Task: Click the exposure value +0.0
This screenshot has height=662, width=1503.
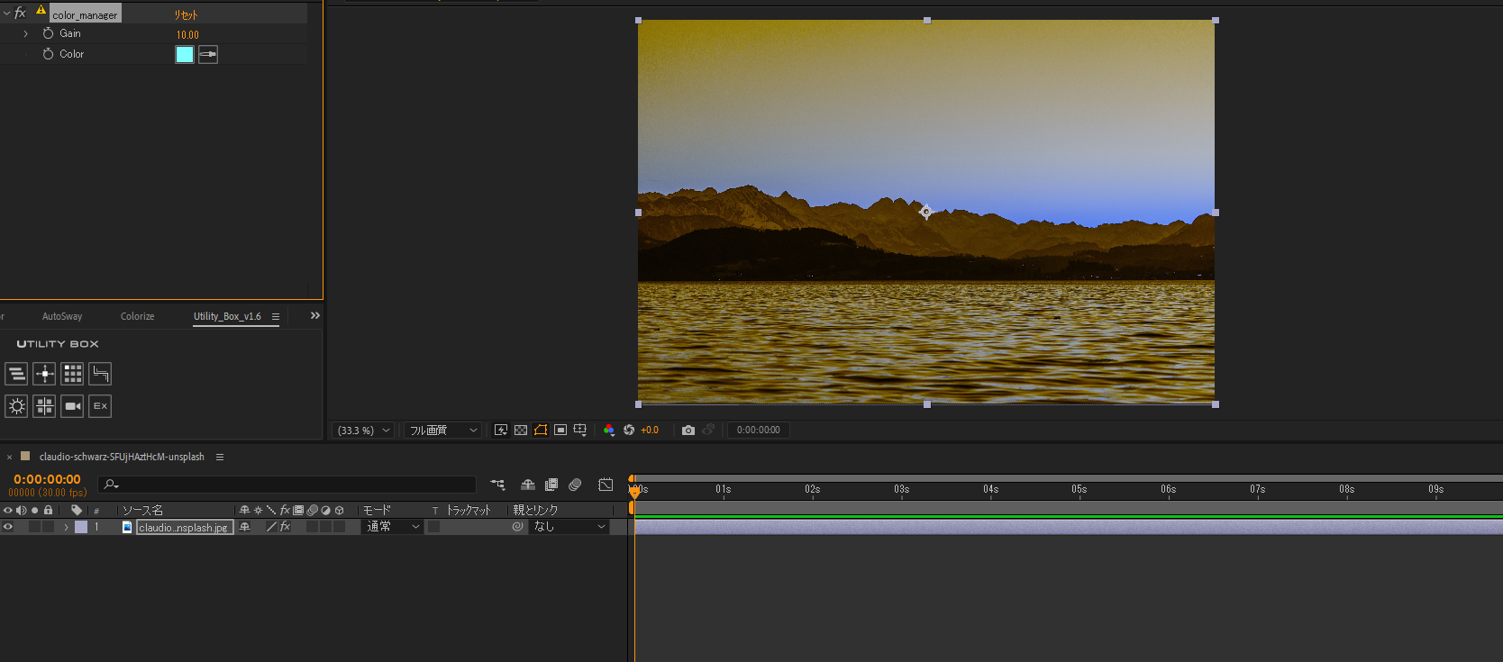Action: pyautogui.click(x=650, y=431)
